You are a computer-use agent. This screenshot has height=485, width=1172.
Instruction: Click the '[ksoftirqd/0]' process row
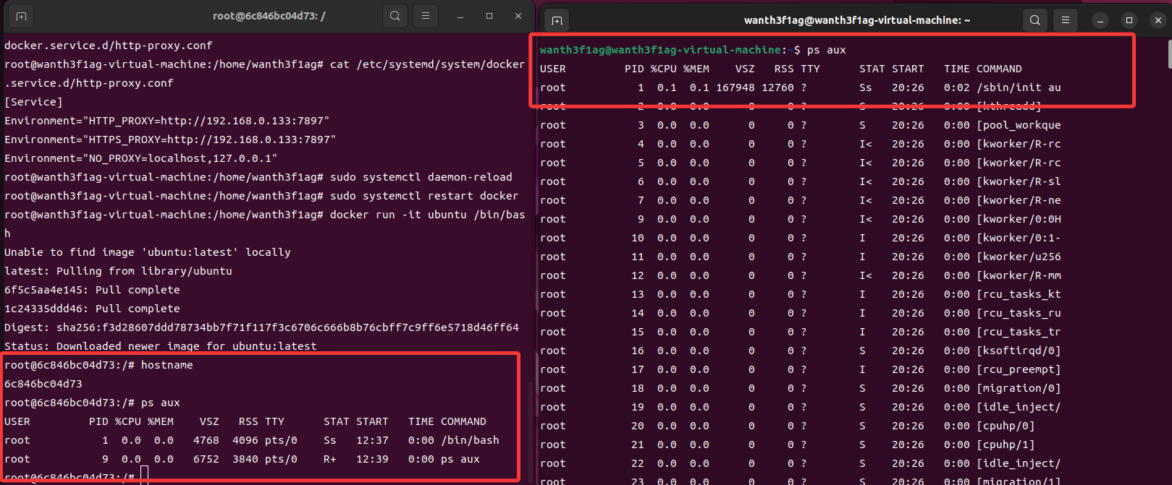tap(801, 351)
